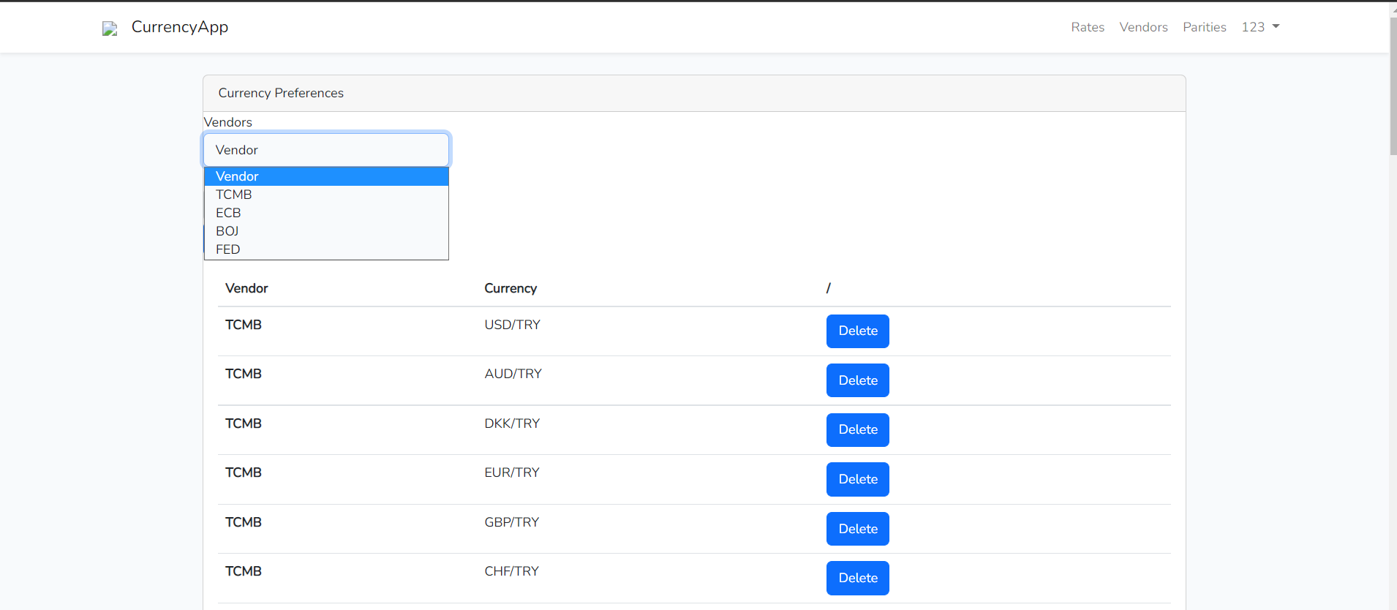
Task: Click the Vendor select box
Action: point(326,150)
